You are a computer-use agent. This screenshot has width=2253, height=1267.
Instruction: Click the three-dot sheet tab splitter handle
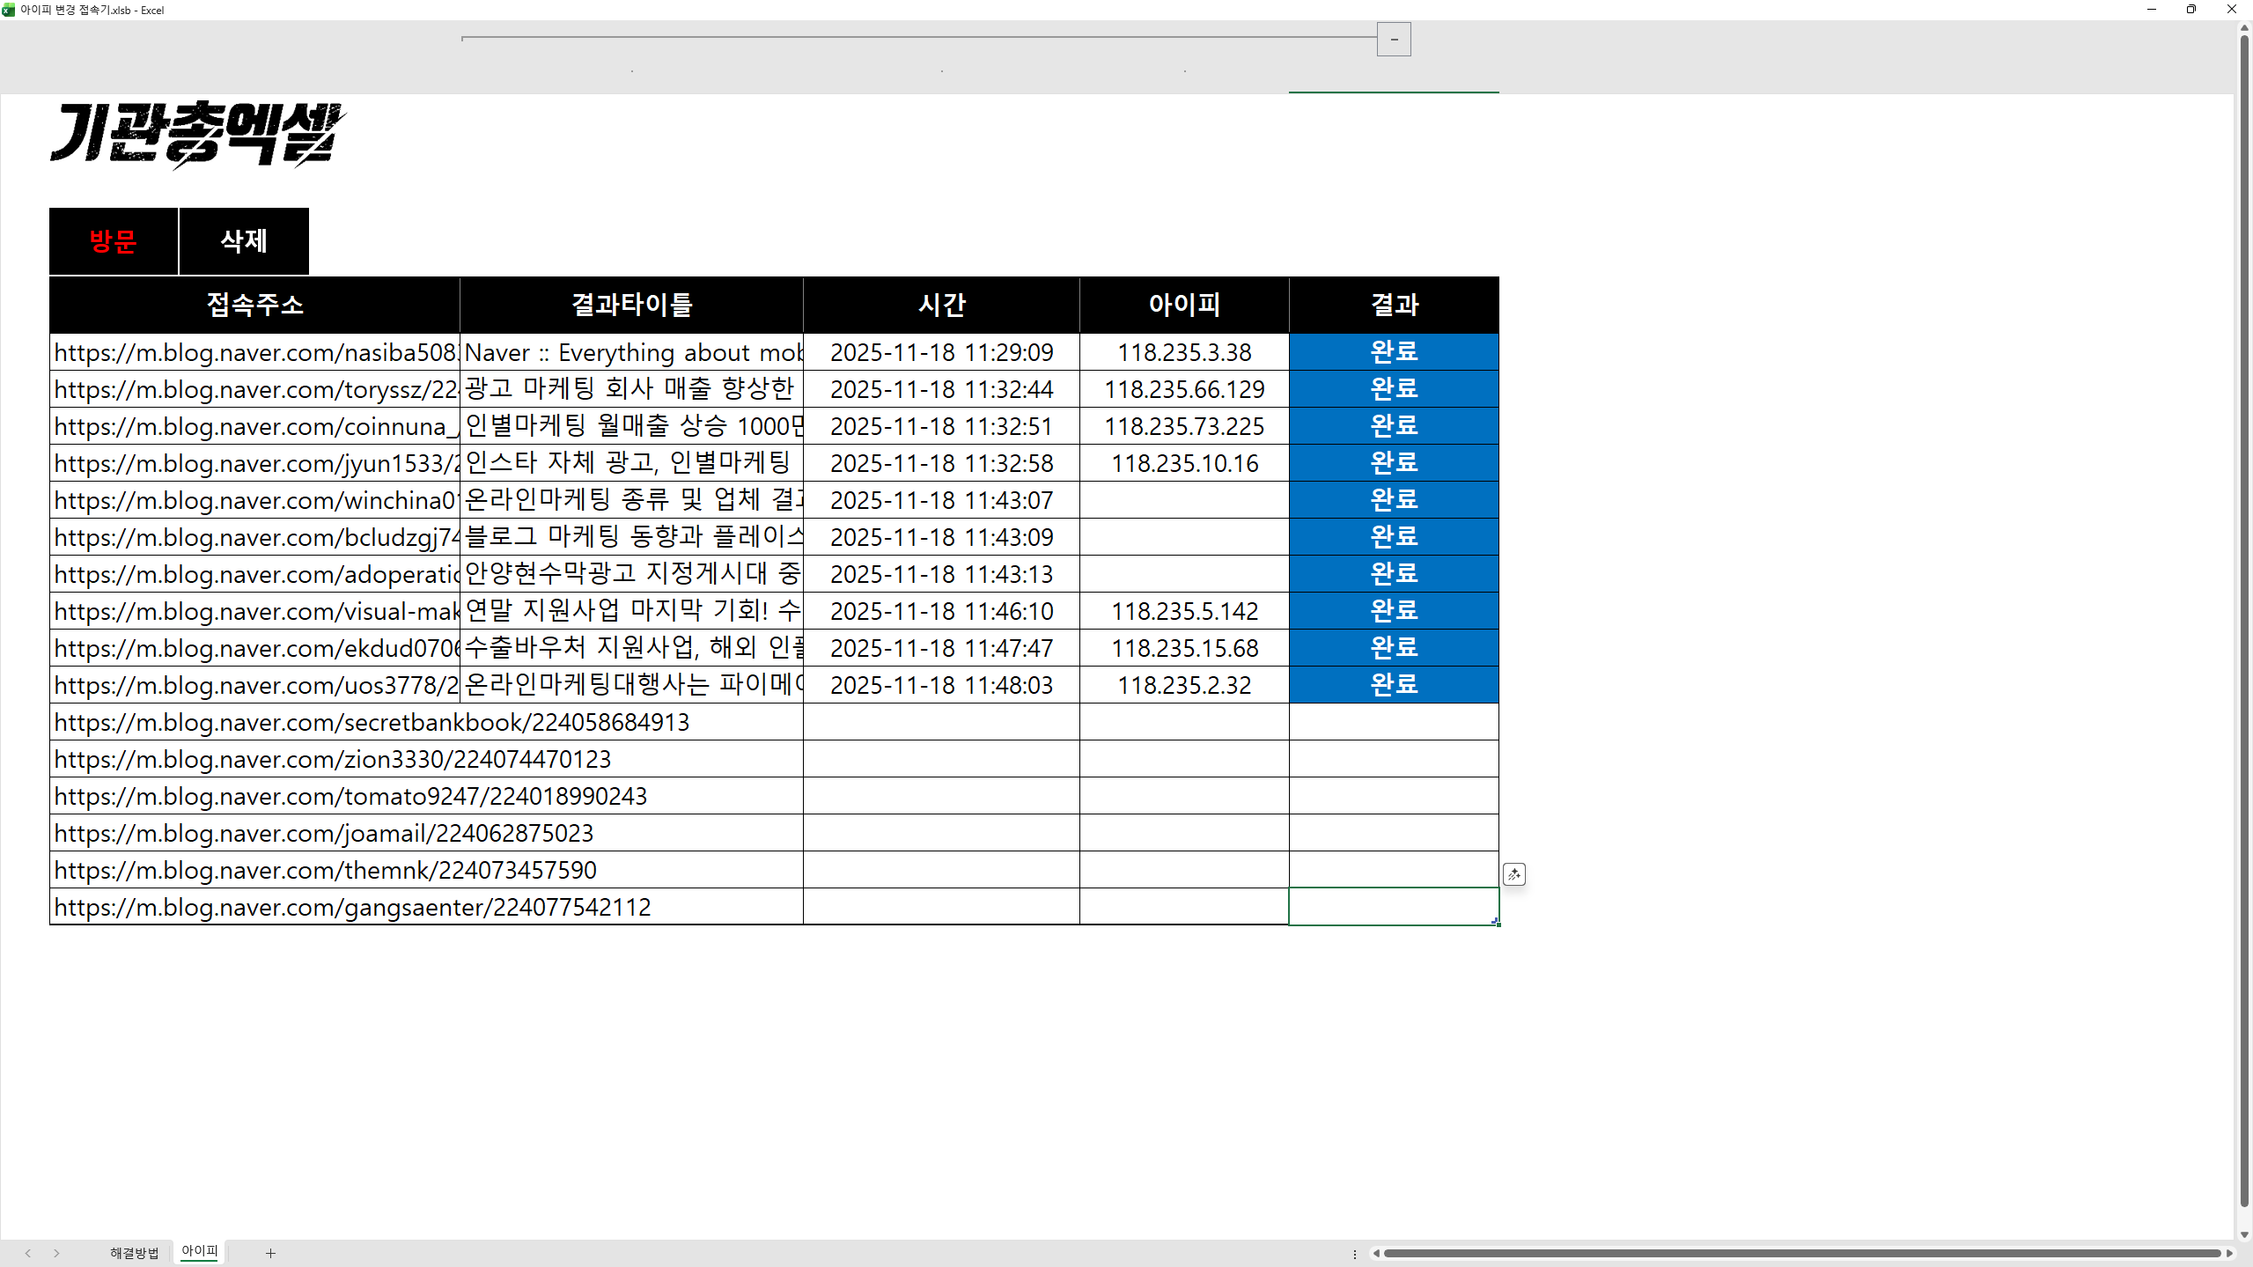[1354, 1254]
